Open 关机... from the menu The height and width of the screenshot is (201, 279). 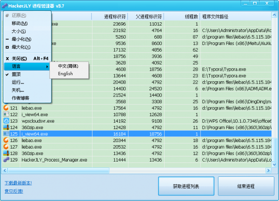[27, 90]
